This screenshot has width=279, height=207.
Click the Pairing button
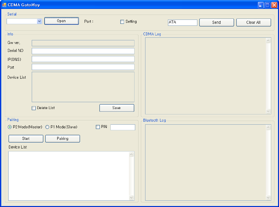tap(62, 139)
